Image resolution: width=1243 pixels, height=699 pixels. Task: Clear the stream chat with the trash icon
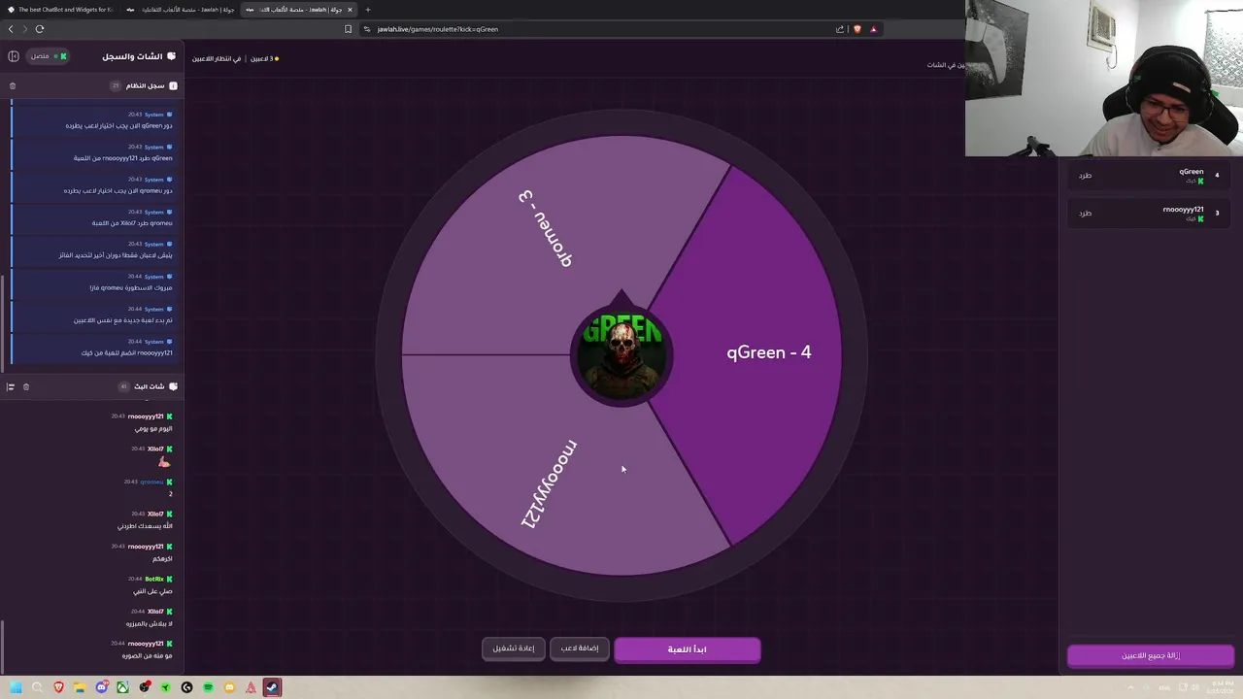click(x=26, y=386)
